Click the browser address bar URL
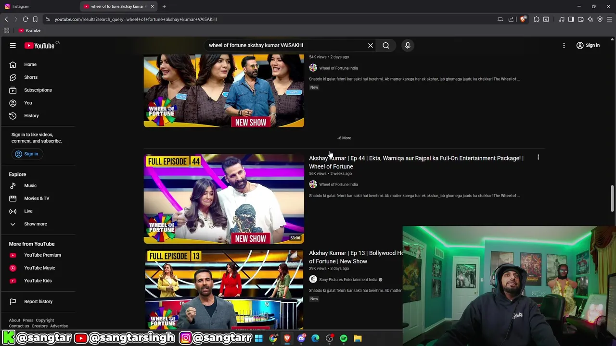Viewport: 616px width, 346px height. 136,19
